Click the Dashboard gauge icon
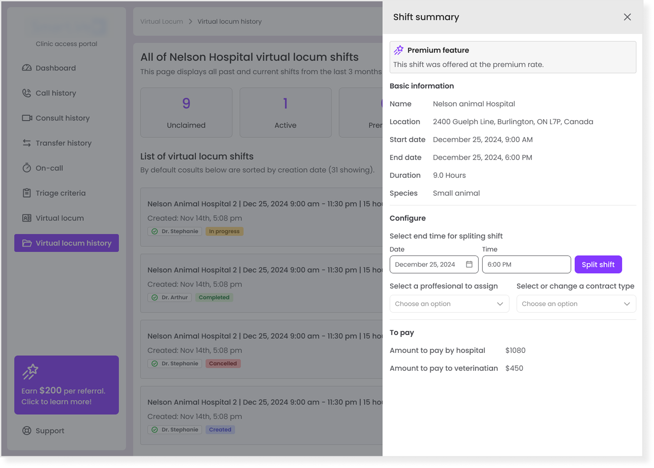The image size is (654, 468). point(27,68)
